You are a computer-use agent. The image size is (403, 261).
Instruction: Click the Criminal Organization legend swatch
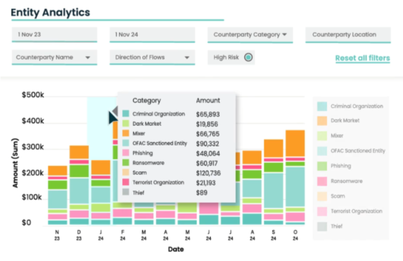click(x=322, y=107)
